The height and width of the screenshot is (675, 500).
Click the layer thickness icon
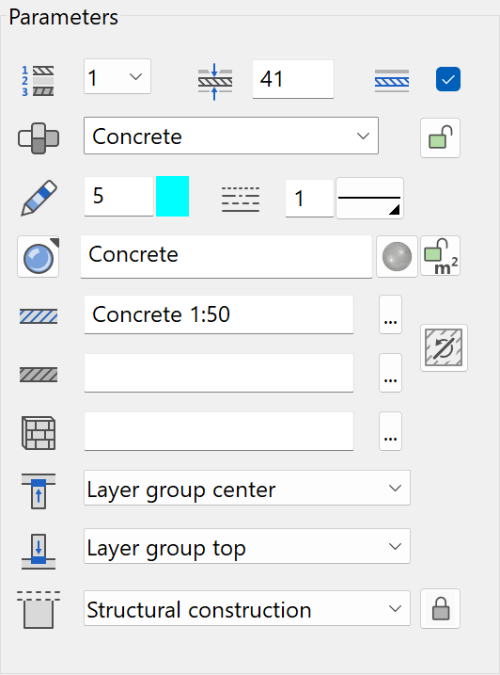tap(215, 81)
